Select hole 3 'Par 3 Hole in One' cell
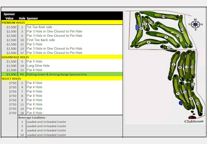Image resolution: width=207 pixels, height=144 pixels. (74, 31)
